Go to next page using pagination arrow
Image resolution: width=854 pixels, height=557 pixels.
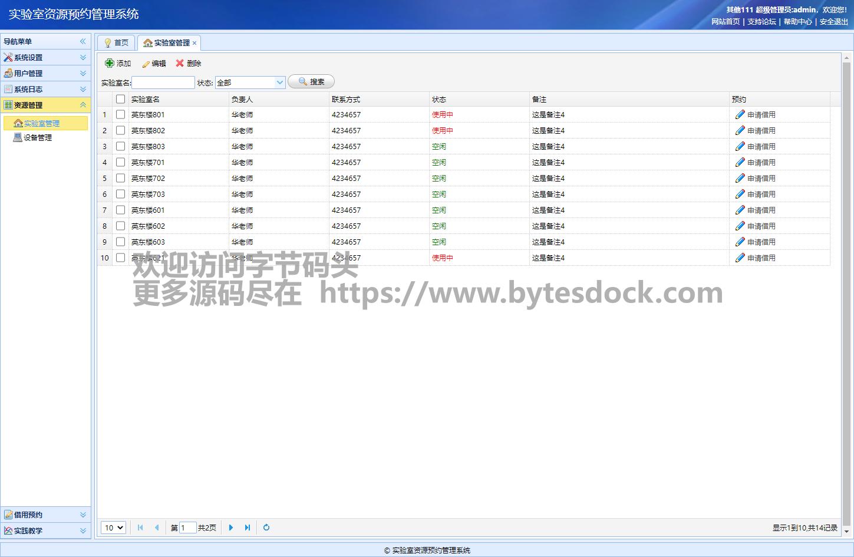(x=231, y=528)
